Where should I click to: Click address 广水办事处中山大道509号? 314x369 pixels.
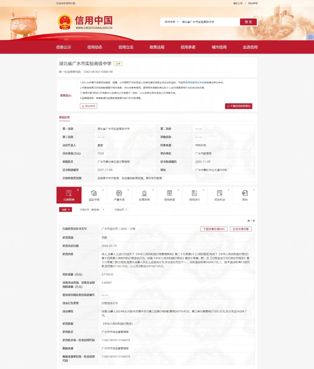coord(211,170)
